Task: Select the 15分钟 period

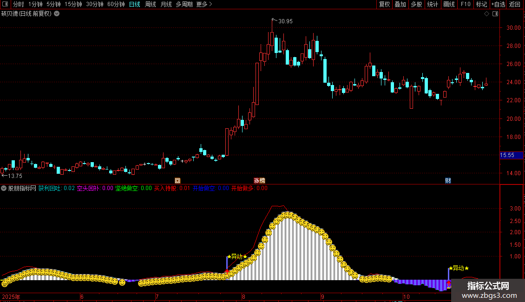Action: [x=73, y=4]
